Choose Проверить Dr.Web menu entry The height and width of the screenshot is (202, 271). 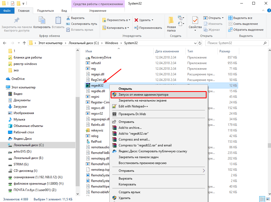click(132, 114)
